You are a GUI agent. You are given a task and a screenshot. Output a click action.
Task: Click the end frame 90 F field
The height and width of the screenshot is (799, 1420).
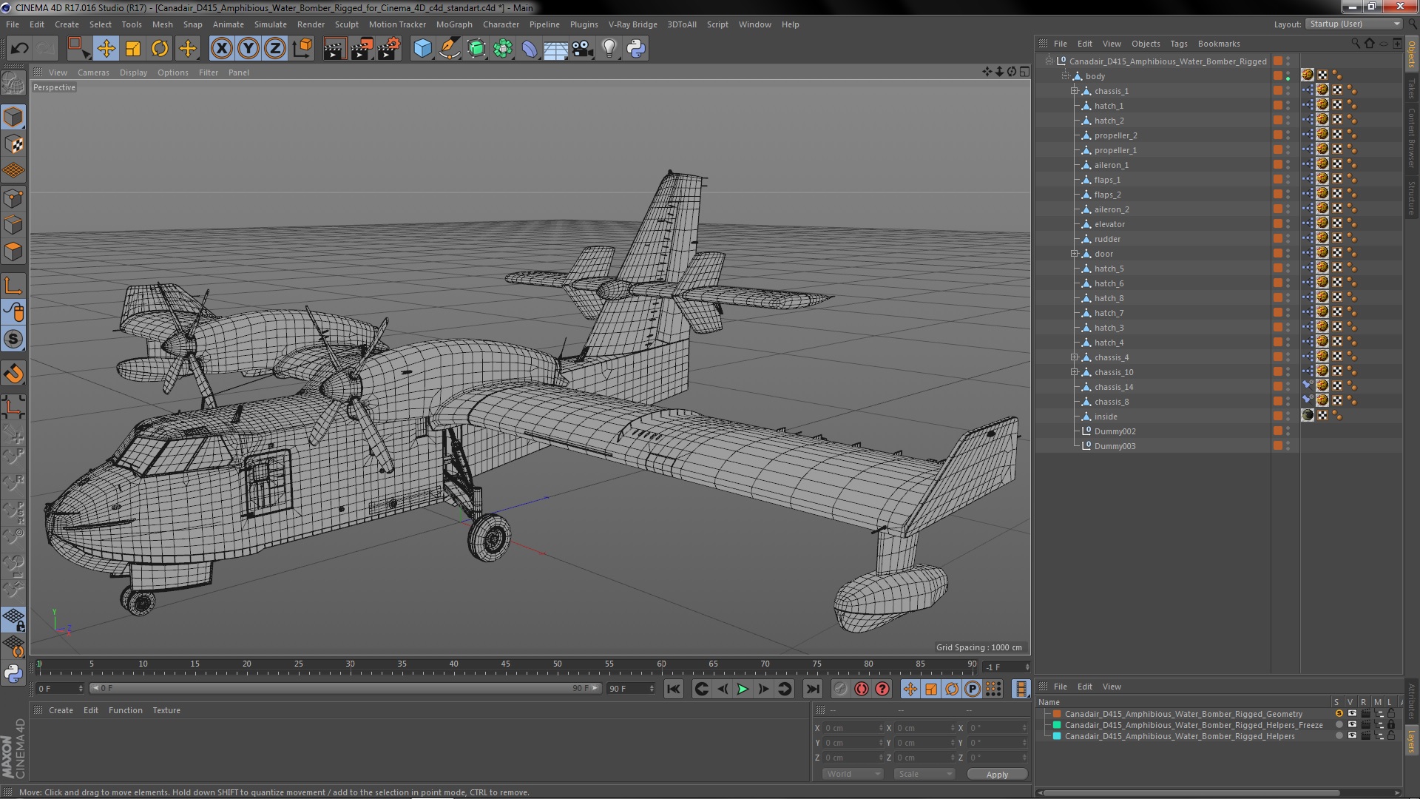coord(631,689)
